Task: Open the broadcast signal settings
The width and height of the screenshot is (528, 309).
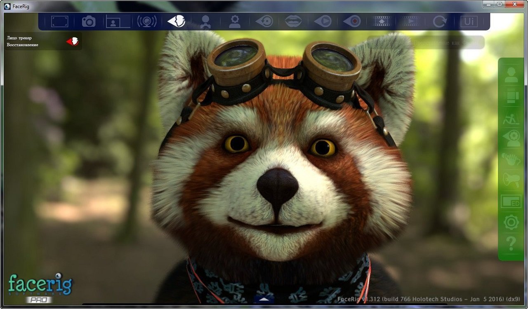Action: (146, 21)
